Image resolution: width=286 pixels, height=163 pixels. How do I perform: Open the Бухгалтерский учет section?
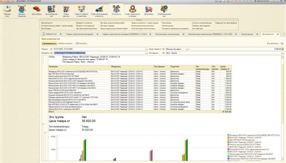pos(51,11)
